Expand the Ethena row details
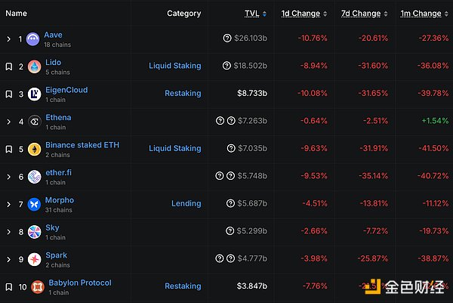The height and width of the screenshot is (303, 453). pos(8,121)
